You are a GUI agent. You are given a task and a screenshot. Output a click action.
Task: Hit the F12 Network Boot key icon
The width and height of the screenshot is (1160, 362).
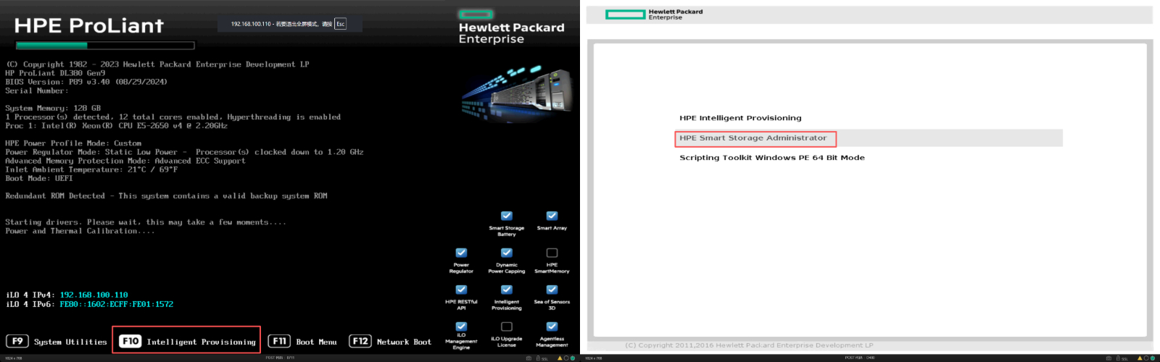click(x=360, y=341)
